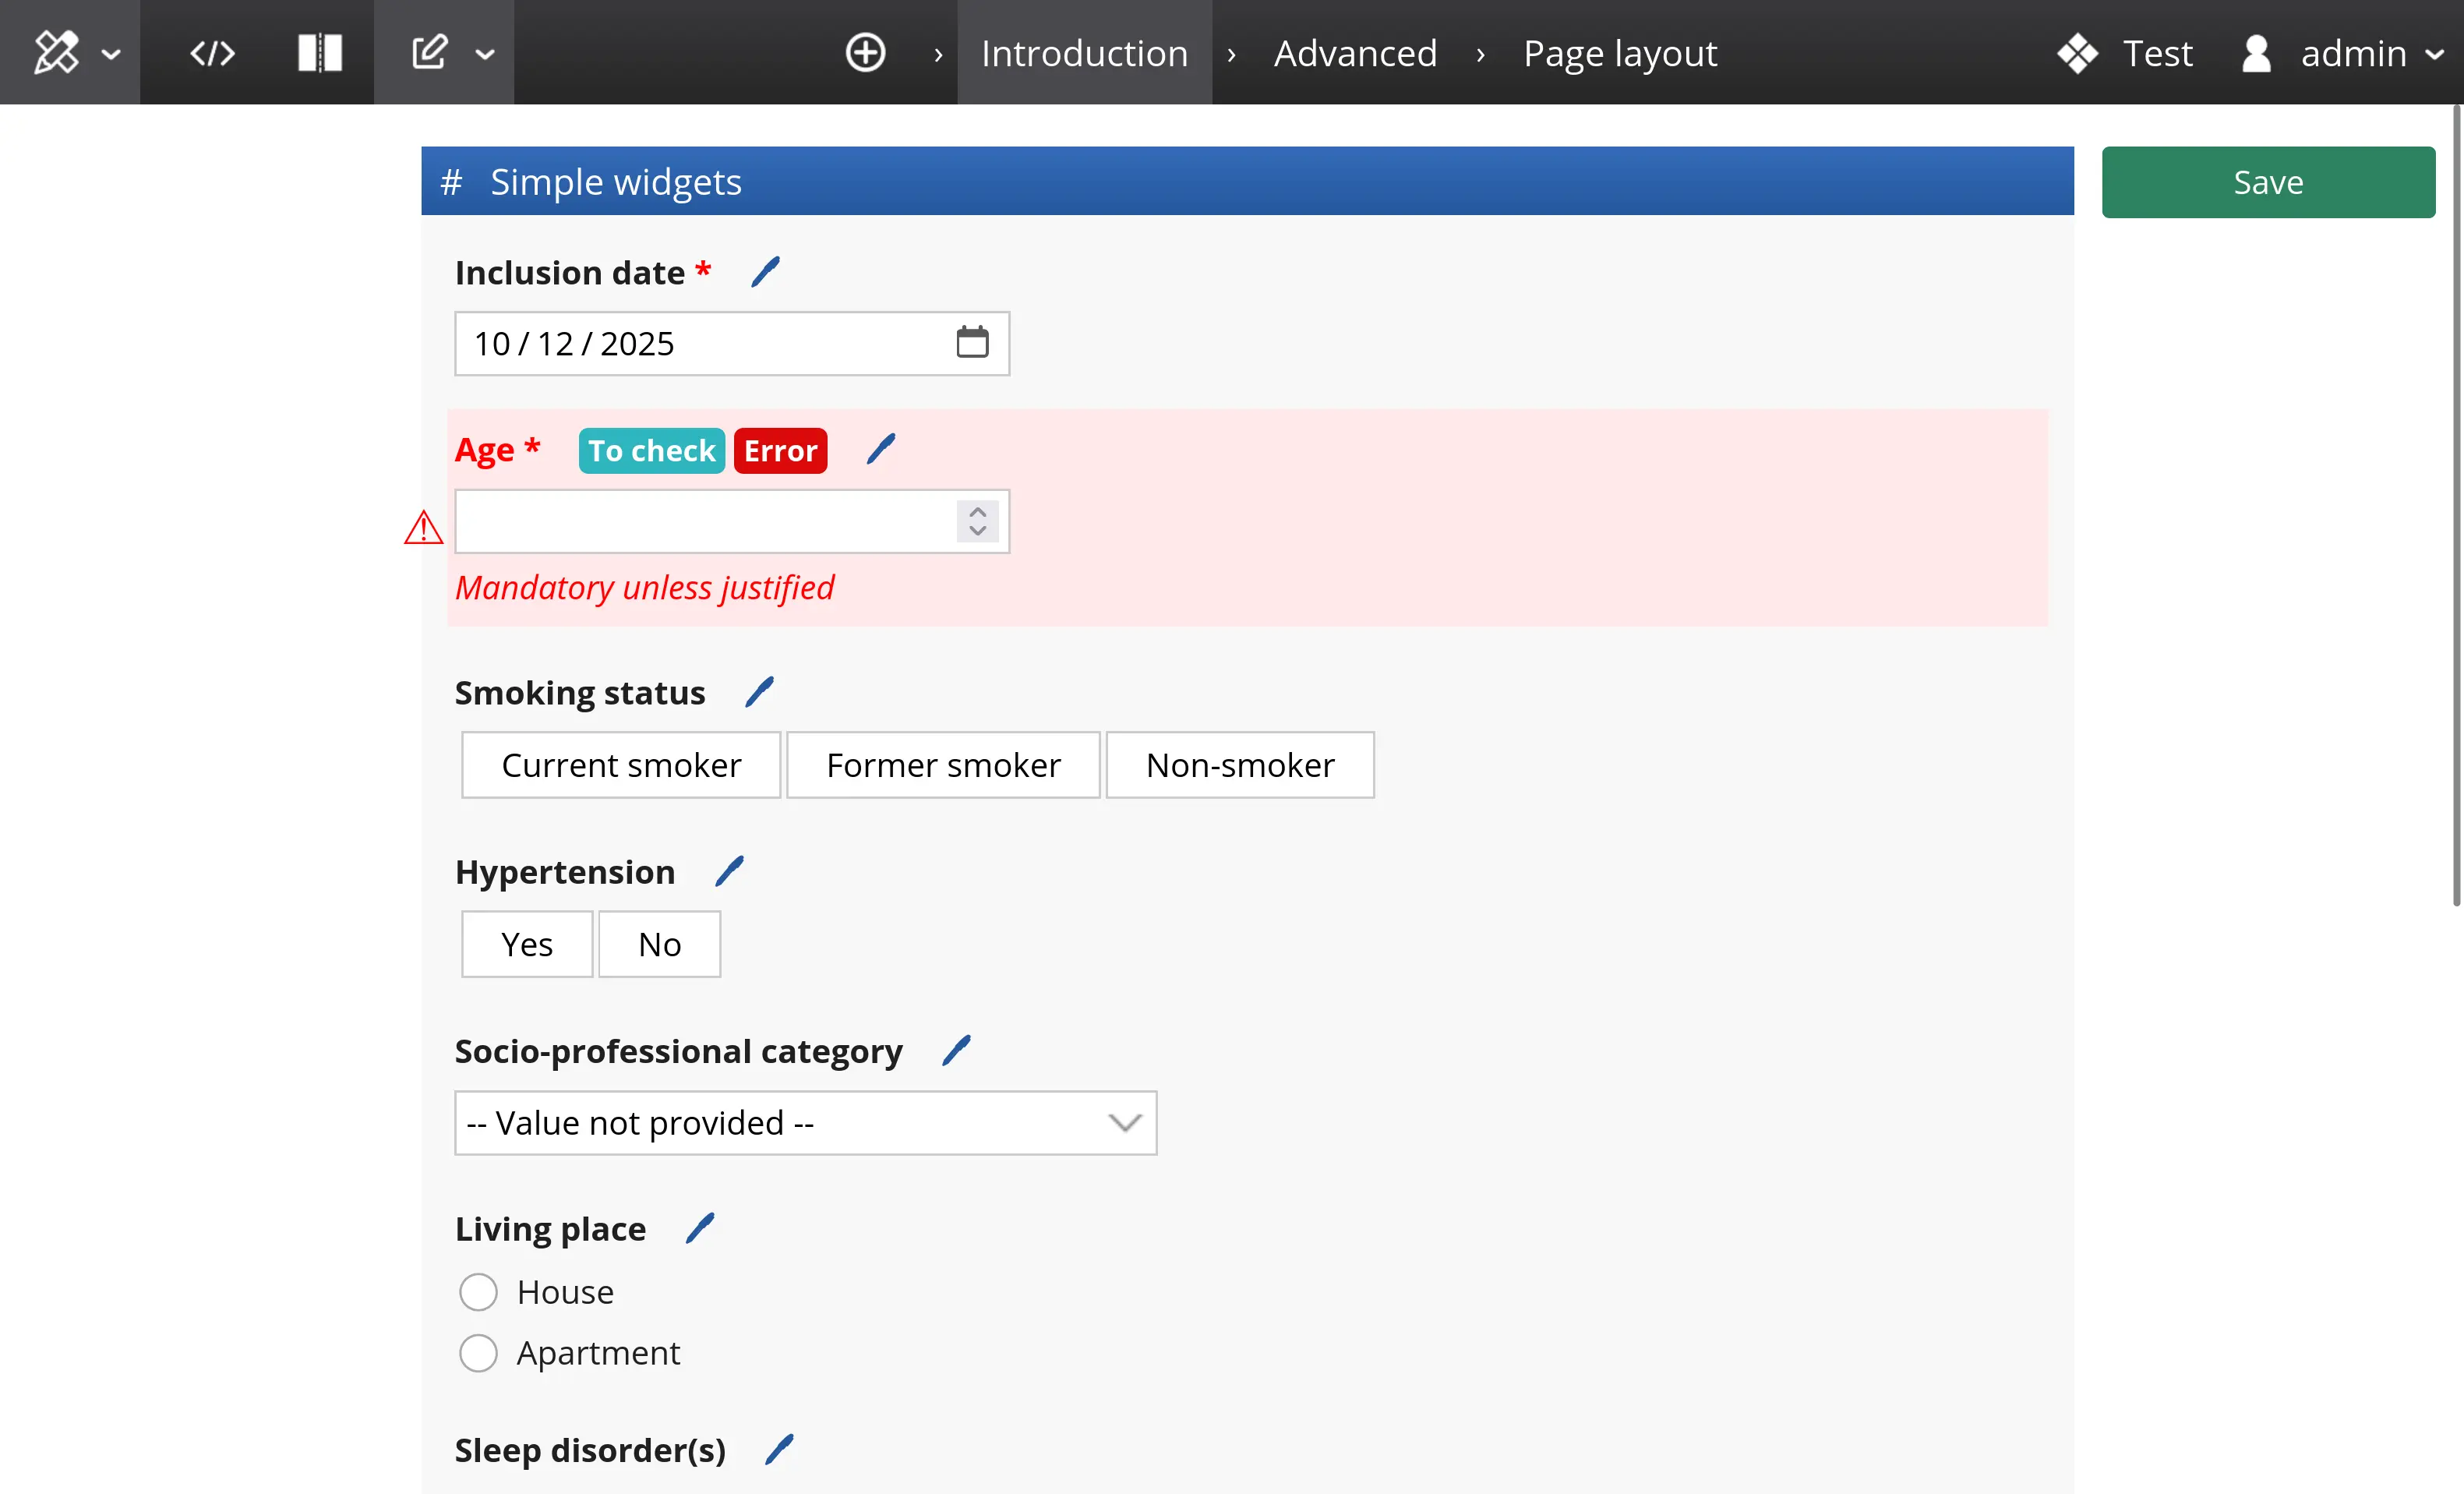Screen dimensions: 2464x1494
Task: Click the edit form pencil-square icon
Action: click(x=430, y=53)
